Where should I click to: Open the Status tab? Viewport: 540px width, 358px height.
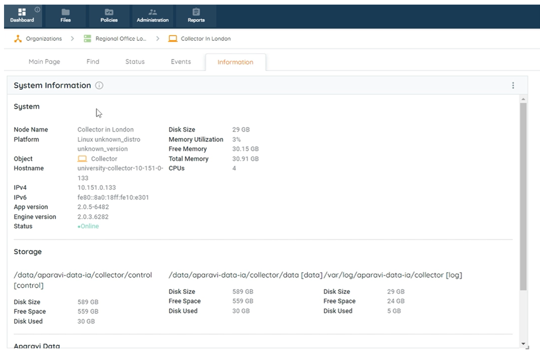click(135, 62)
